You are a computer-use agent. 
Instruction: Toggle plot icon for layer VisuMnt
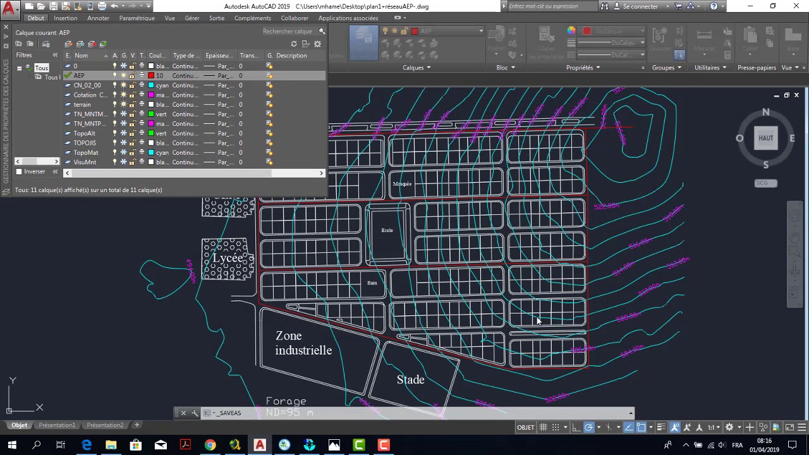coord(142,162)
